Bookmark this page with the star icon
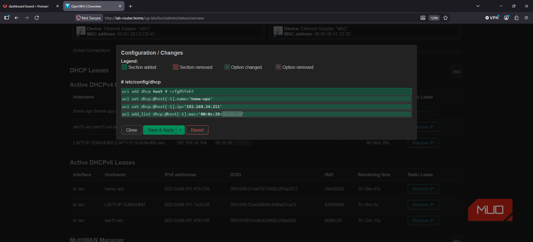The width and height of the screenshot is (533, 242). 445,18
